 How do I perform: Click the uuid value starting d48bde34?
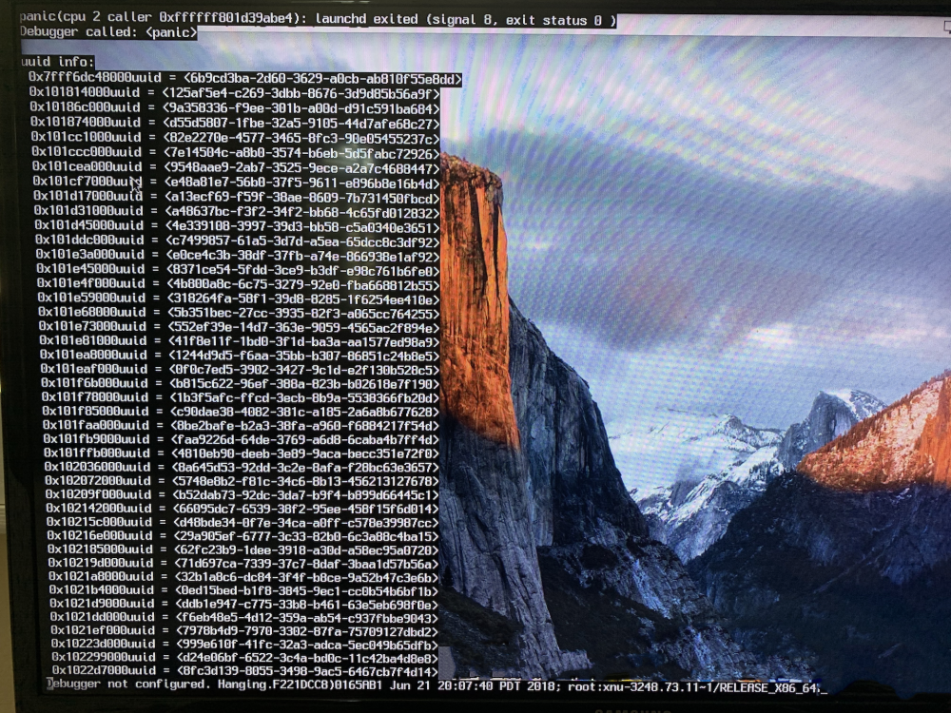click(x=305, y=522)
